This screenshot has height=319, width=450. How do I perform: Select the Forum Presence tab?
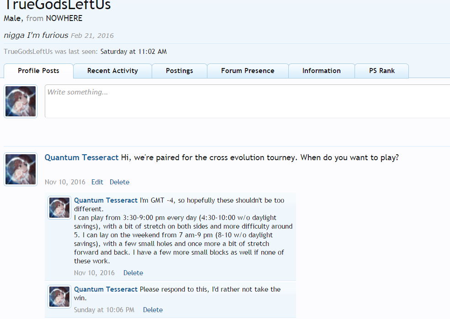click(248, 71)
